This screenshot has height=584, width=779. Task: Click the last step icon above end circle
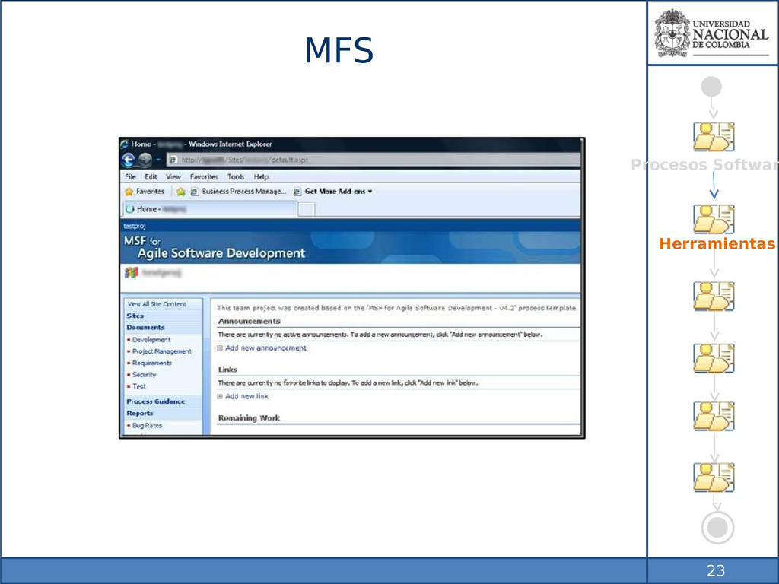pyautogui.click(x=714, y=478)
